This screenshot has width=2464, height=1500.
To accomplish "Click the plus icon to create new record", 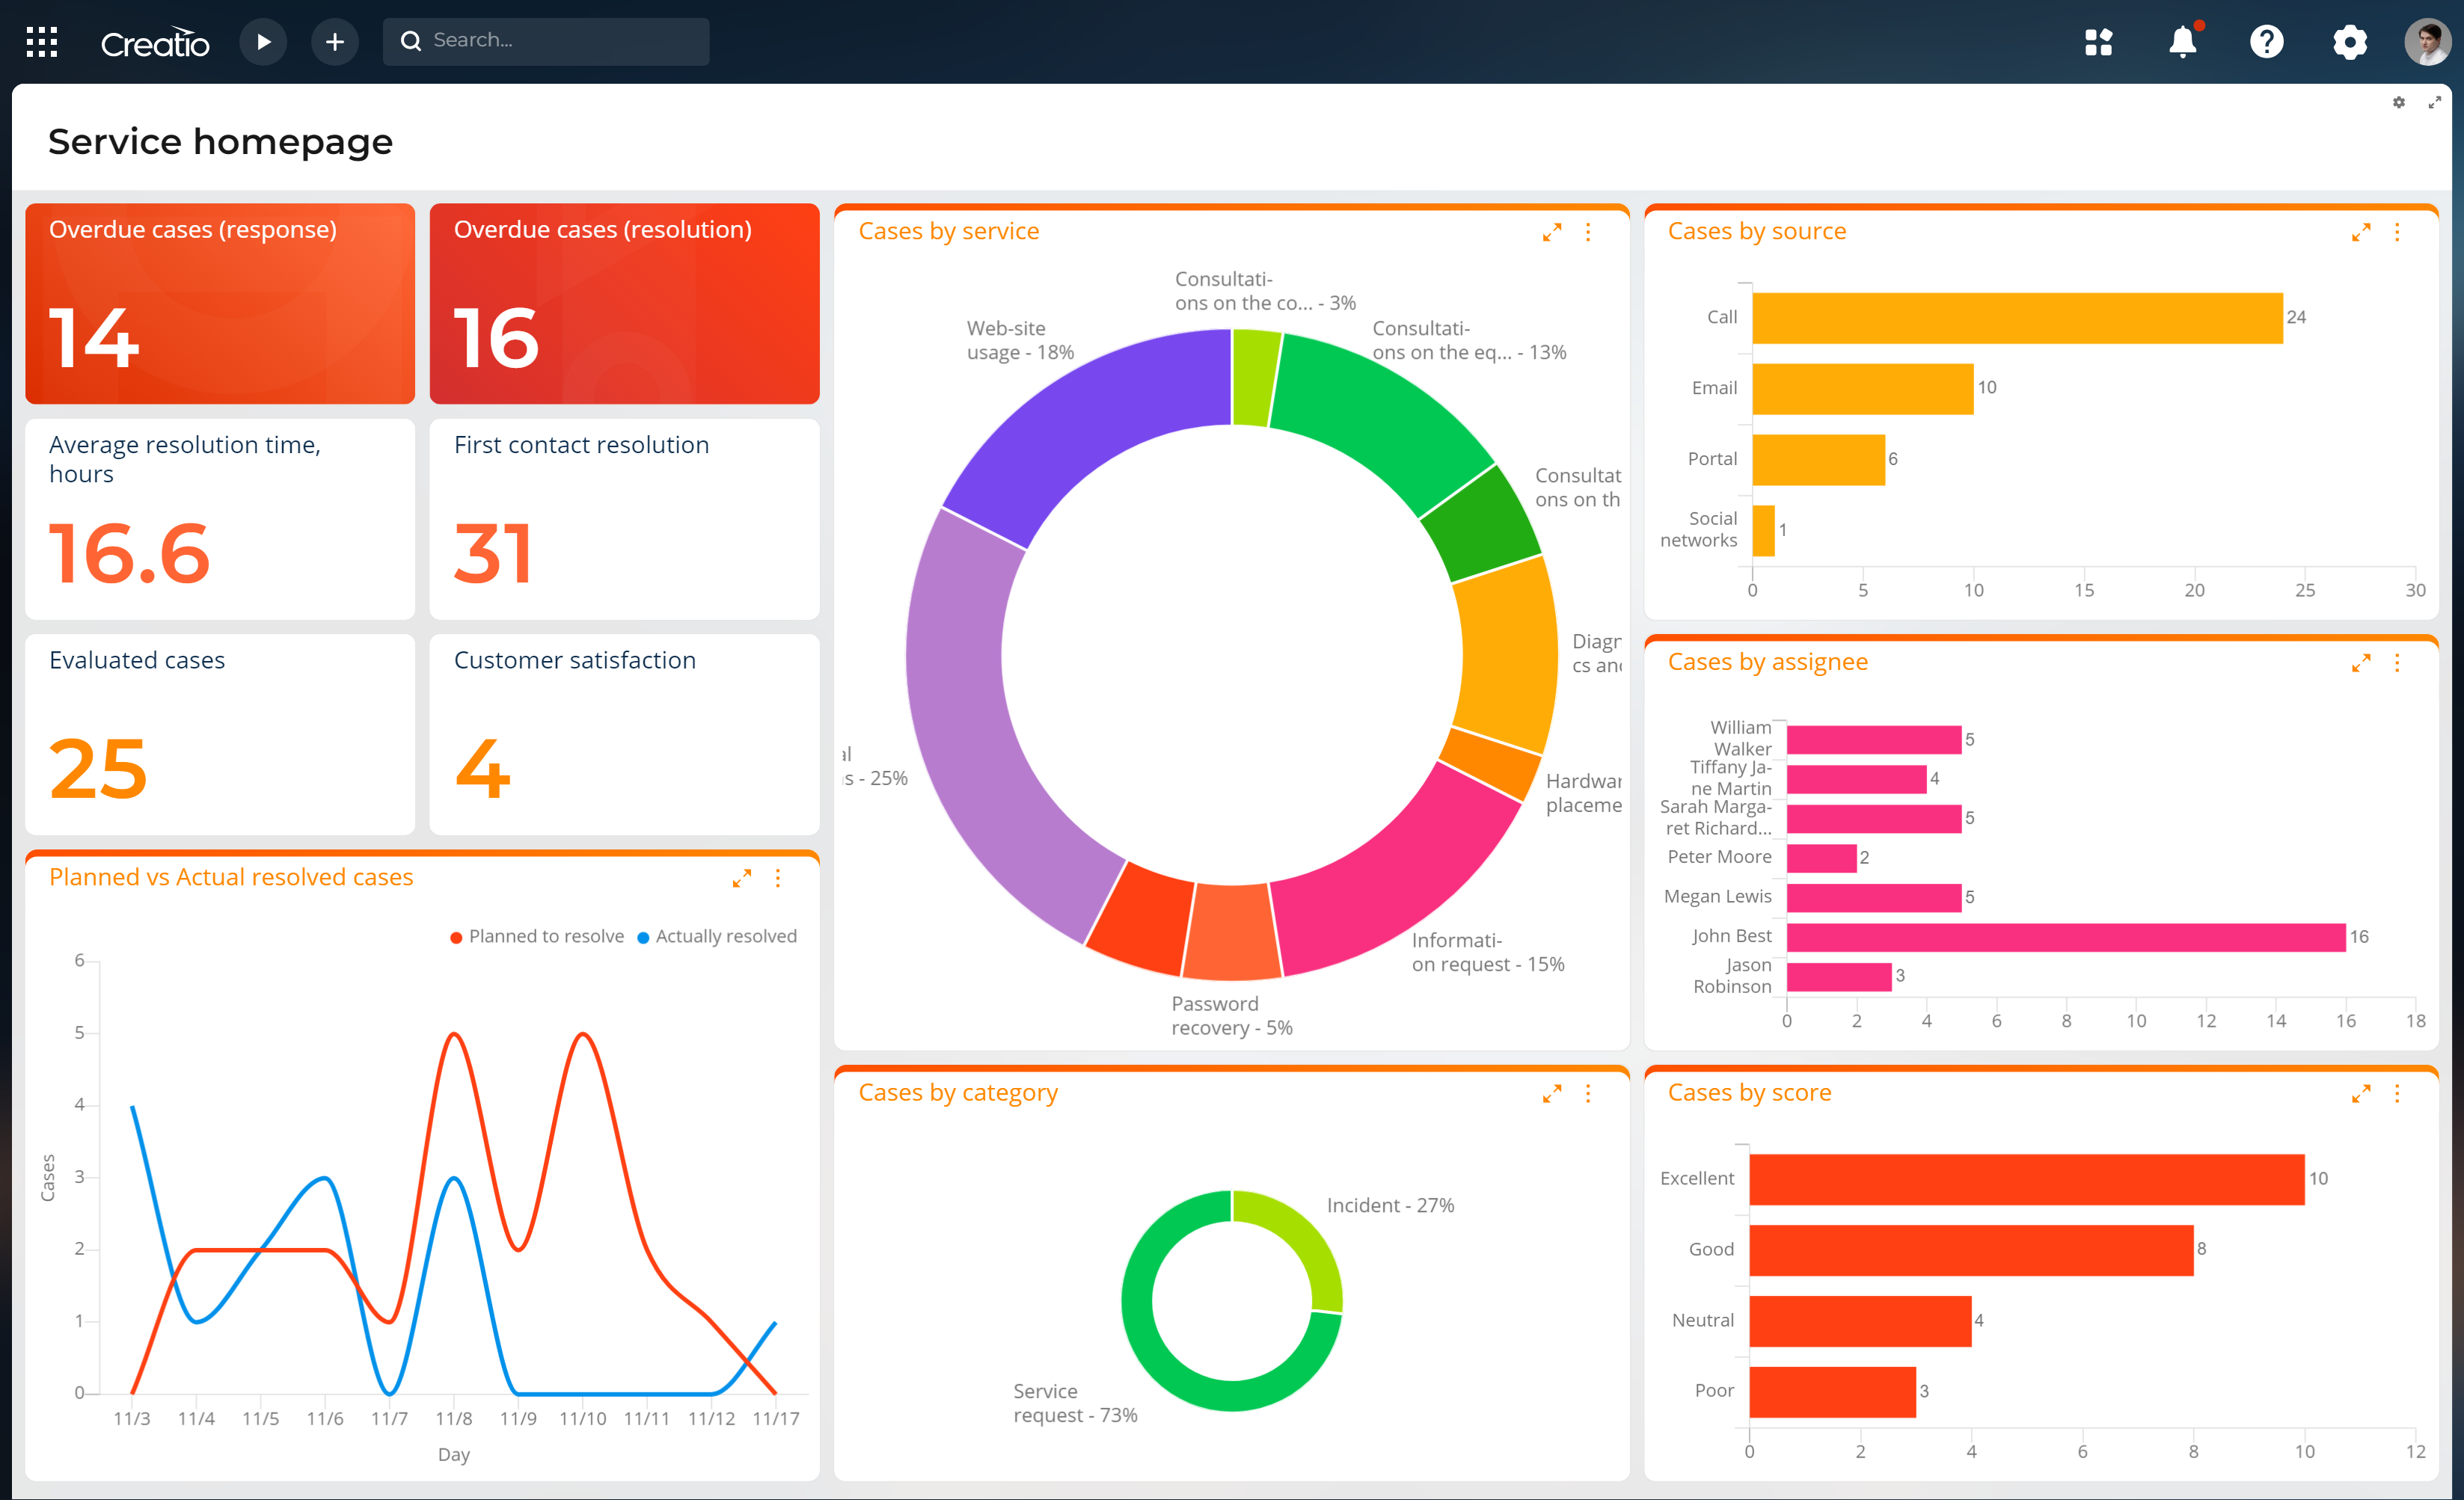I will (x=335, y=41).
